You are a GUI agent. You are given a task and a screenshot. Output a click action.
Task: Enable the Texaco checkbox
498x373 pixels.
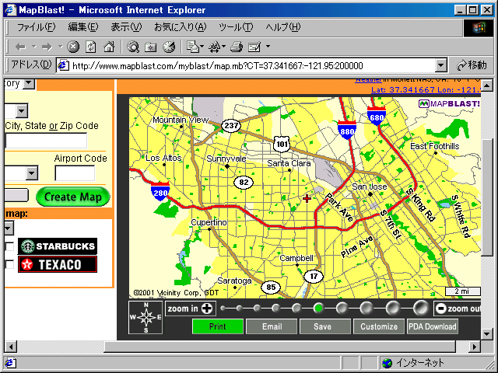[9, 264]
